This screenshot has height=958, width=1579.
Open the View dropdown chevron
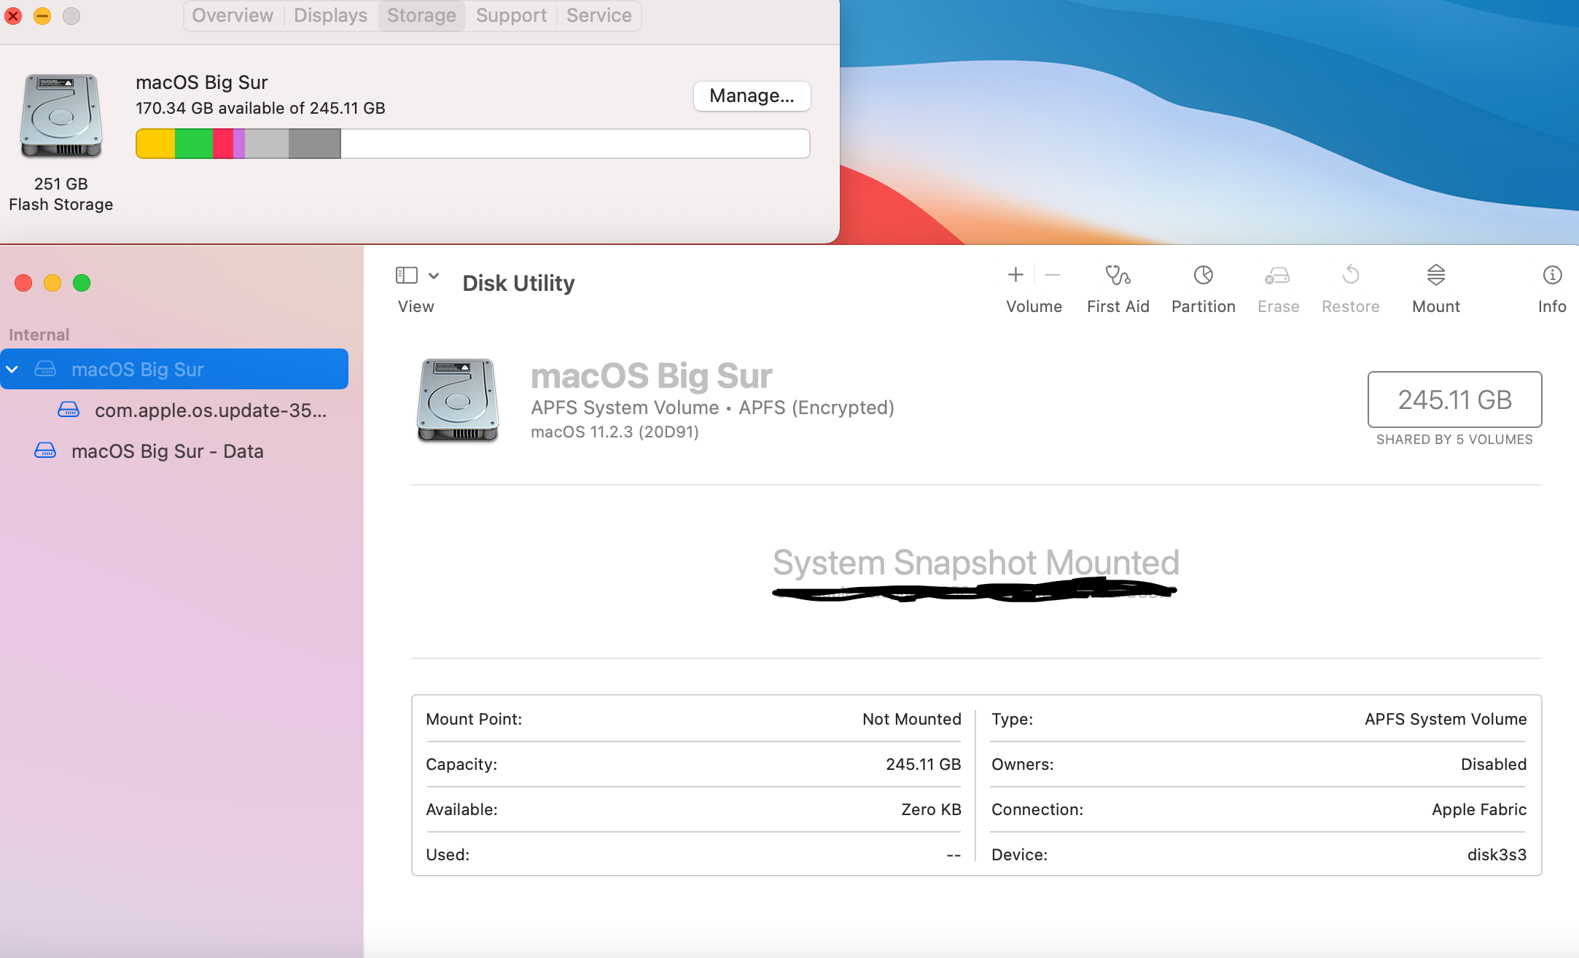(434, 275)
